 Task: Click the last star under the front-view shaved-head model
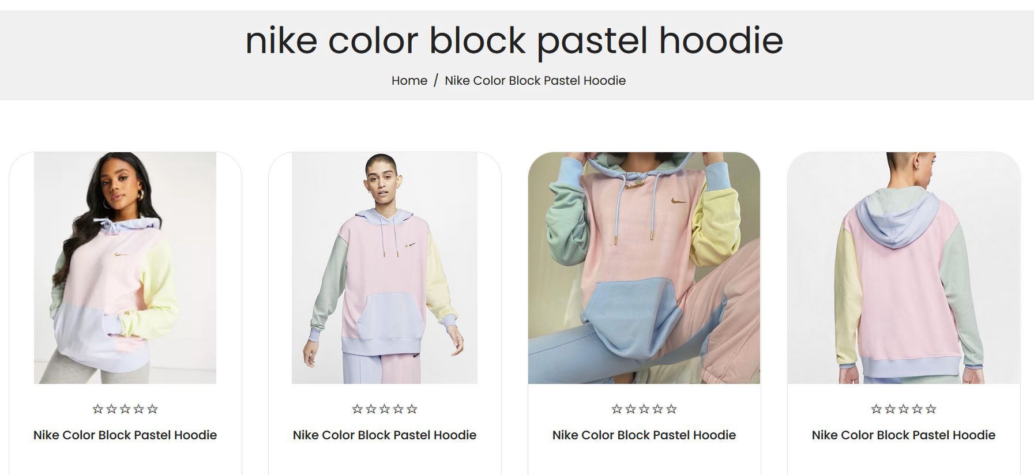coord(412,409)
